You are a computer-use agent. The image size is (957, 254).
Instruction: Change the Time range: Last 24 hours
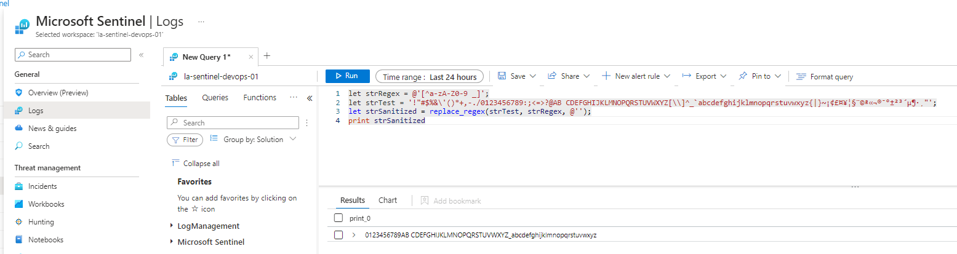point(430,77)
